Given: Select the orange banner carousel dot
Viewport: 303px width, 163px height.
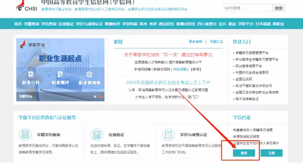Looking at the screenshot, I should 100,96.
